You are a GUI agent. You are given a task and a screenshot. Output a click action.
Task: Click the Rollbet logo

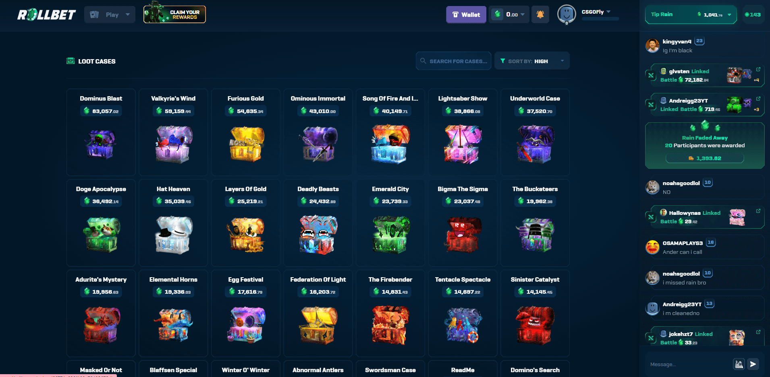[x=46, y=15]
